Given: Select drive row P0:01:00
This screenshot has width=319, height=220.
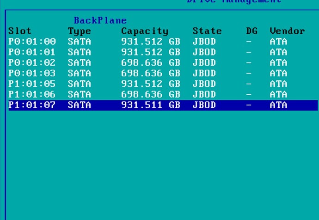Looking at the screenshot, I should tap(163, 42).
